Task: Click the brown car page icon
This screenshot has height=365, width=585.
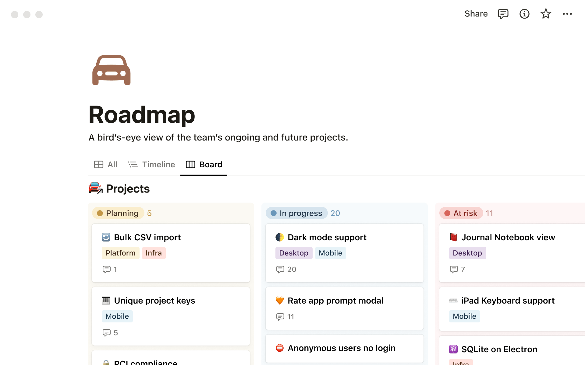Action: pos(112,70)
